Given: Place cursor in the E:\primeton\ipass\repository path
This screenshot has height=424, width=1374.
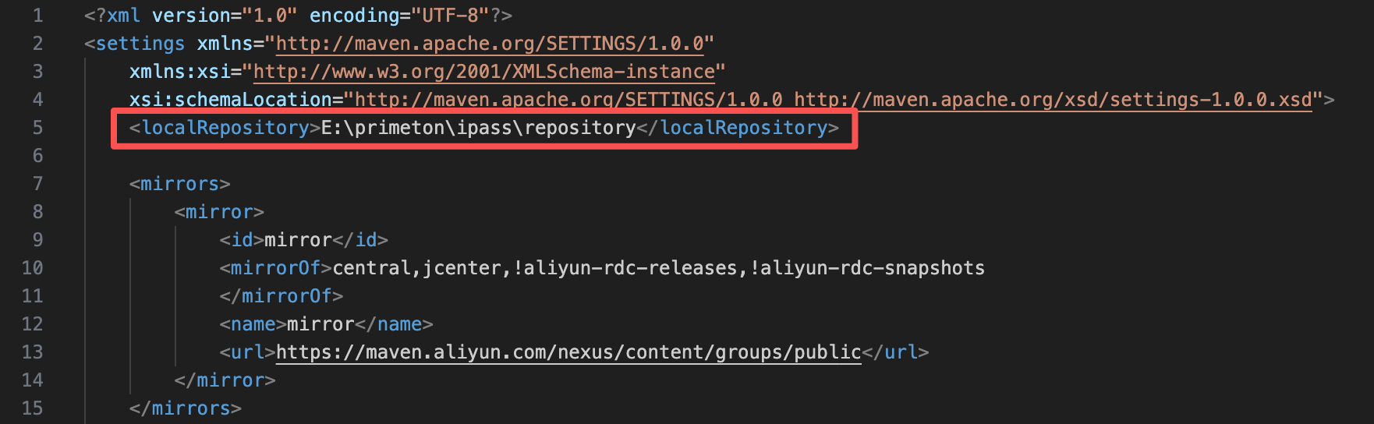Looking at the screenshot, I should [x=478, y=128].
